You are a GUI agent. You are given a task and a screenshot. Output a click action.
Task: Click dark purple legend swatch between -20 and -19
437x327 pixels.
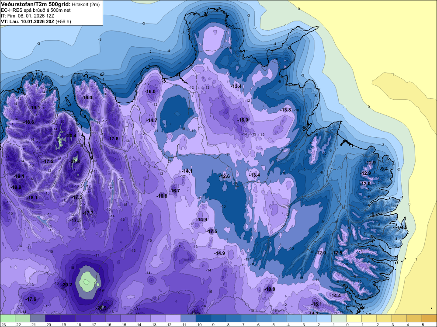click(x=53, y=318)
